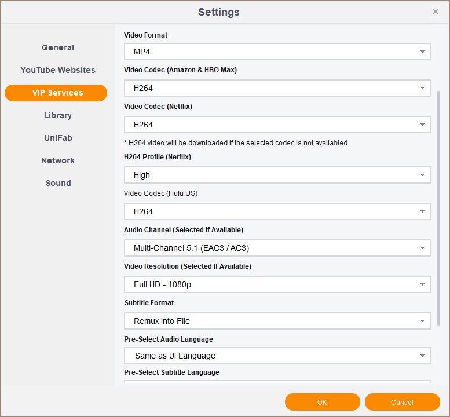The image size is (450, 417).
Task: Go to the Library settings tab
Action: [x=58, y=115]
